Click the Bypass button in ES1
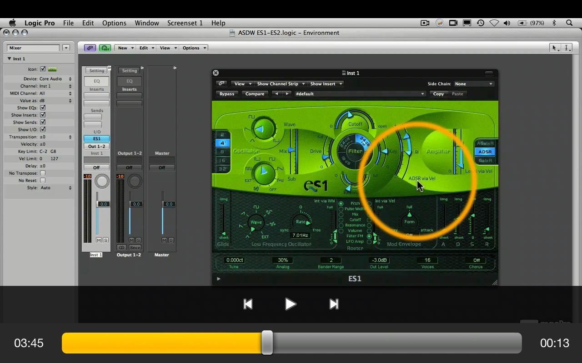 (x=227, y=94)
